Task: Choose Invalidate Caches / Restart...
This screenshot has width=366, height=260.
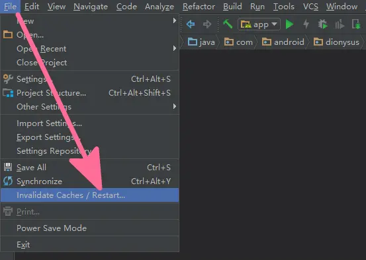Action: (x=89, y=195)
